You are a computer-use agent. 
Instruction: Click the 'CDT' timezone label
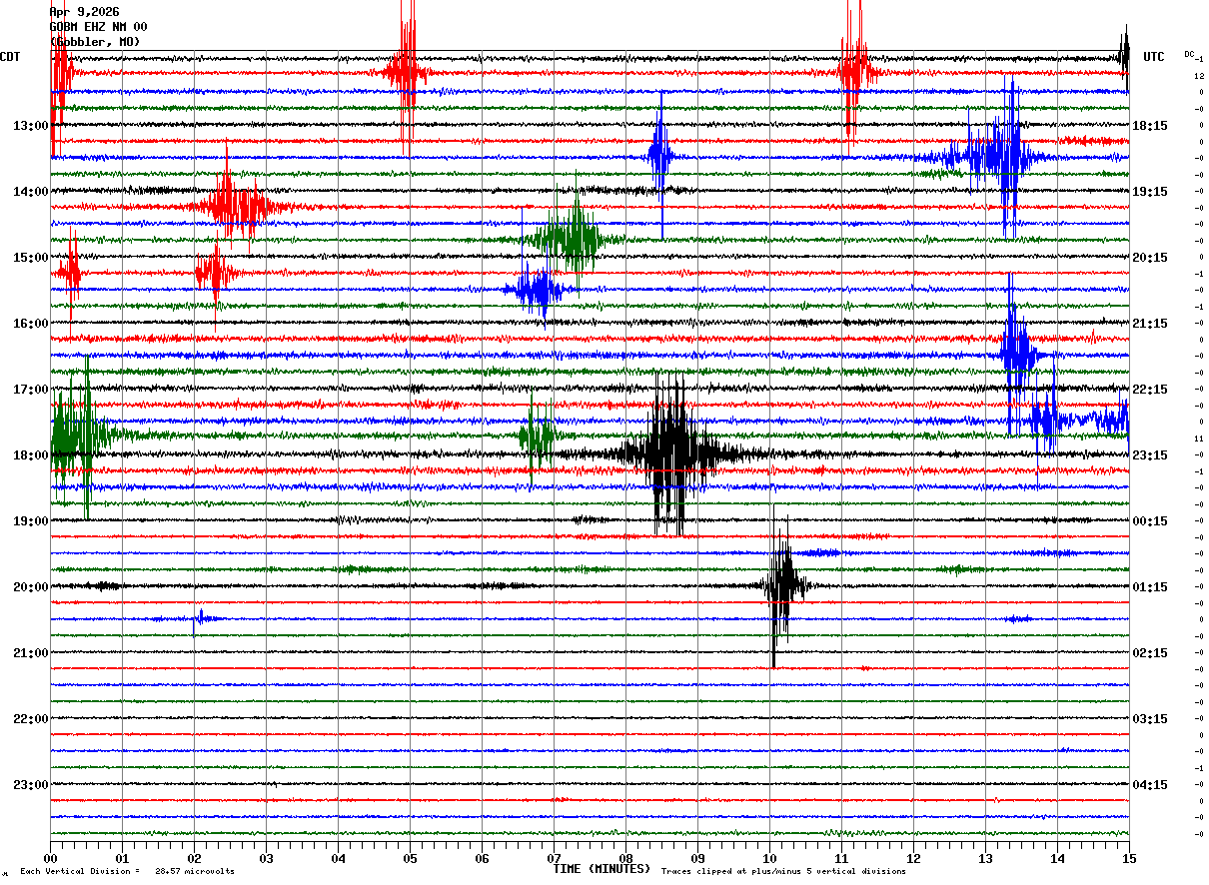click(10, 57)
